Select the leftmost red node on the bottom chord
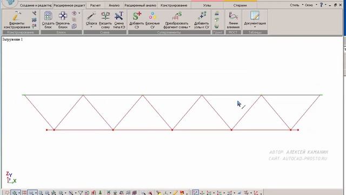Image resolution: width=346 pixels, height=195 pixels. [x=47, y=130]
